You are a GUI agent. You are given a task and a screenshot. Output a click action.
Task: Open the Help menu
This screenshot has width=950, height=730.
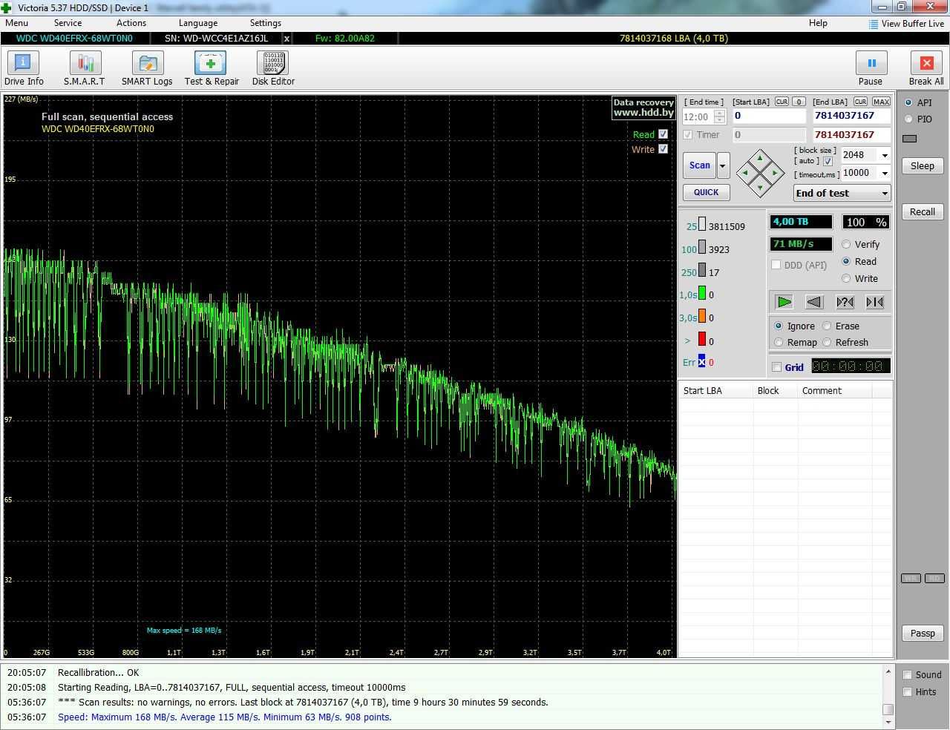818,23
